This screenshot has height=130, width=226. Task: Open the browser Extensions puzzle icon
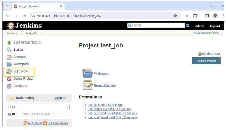coord(195,16)
